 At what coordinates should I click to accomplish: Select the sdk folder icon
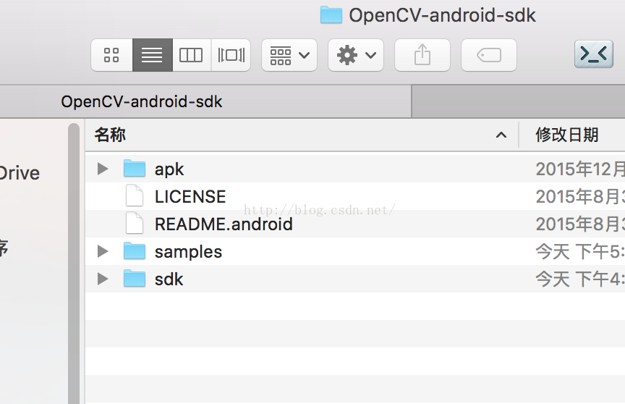(135, 278)
